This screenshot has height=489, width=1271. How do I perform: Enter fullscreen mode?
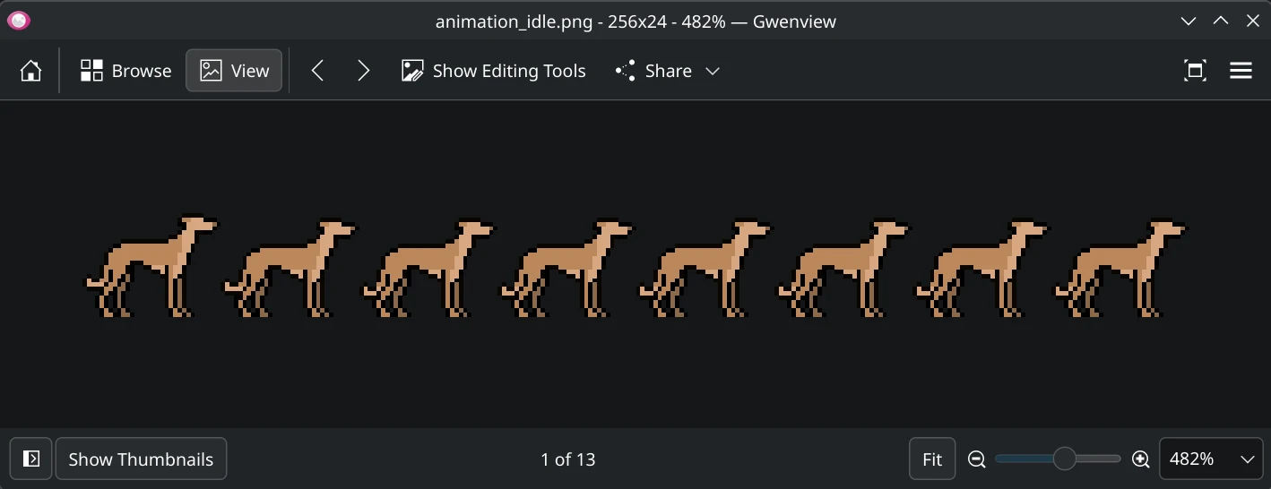click(1195, 71)
